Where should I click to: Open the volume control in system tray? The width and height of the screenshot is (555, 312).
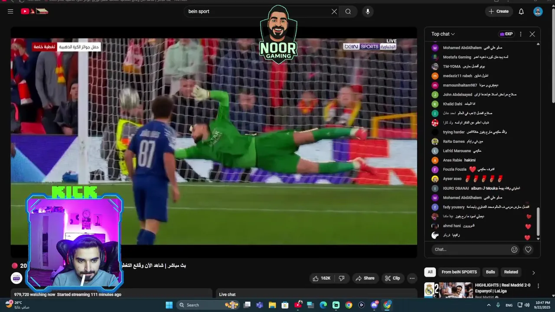pos(528,305)
